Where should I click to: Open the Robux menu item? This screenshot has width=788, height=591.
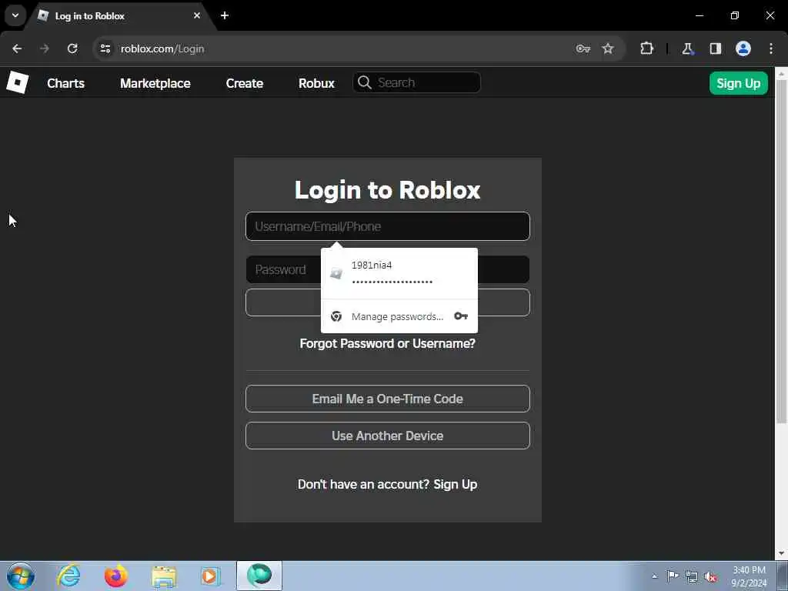(x=316, y=83)
